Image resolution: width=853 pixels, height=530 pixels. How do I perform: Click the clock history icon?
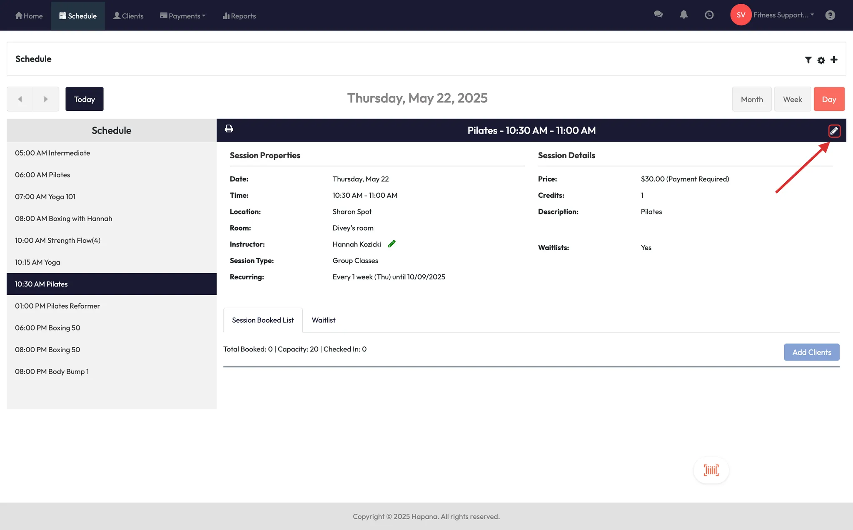(x=709, y=15)
